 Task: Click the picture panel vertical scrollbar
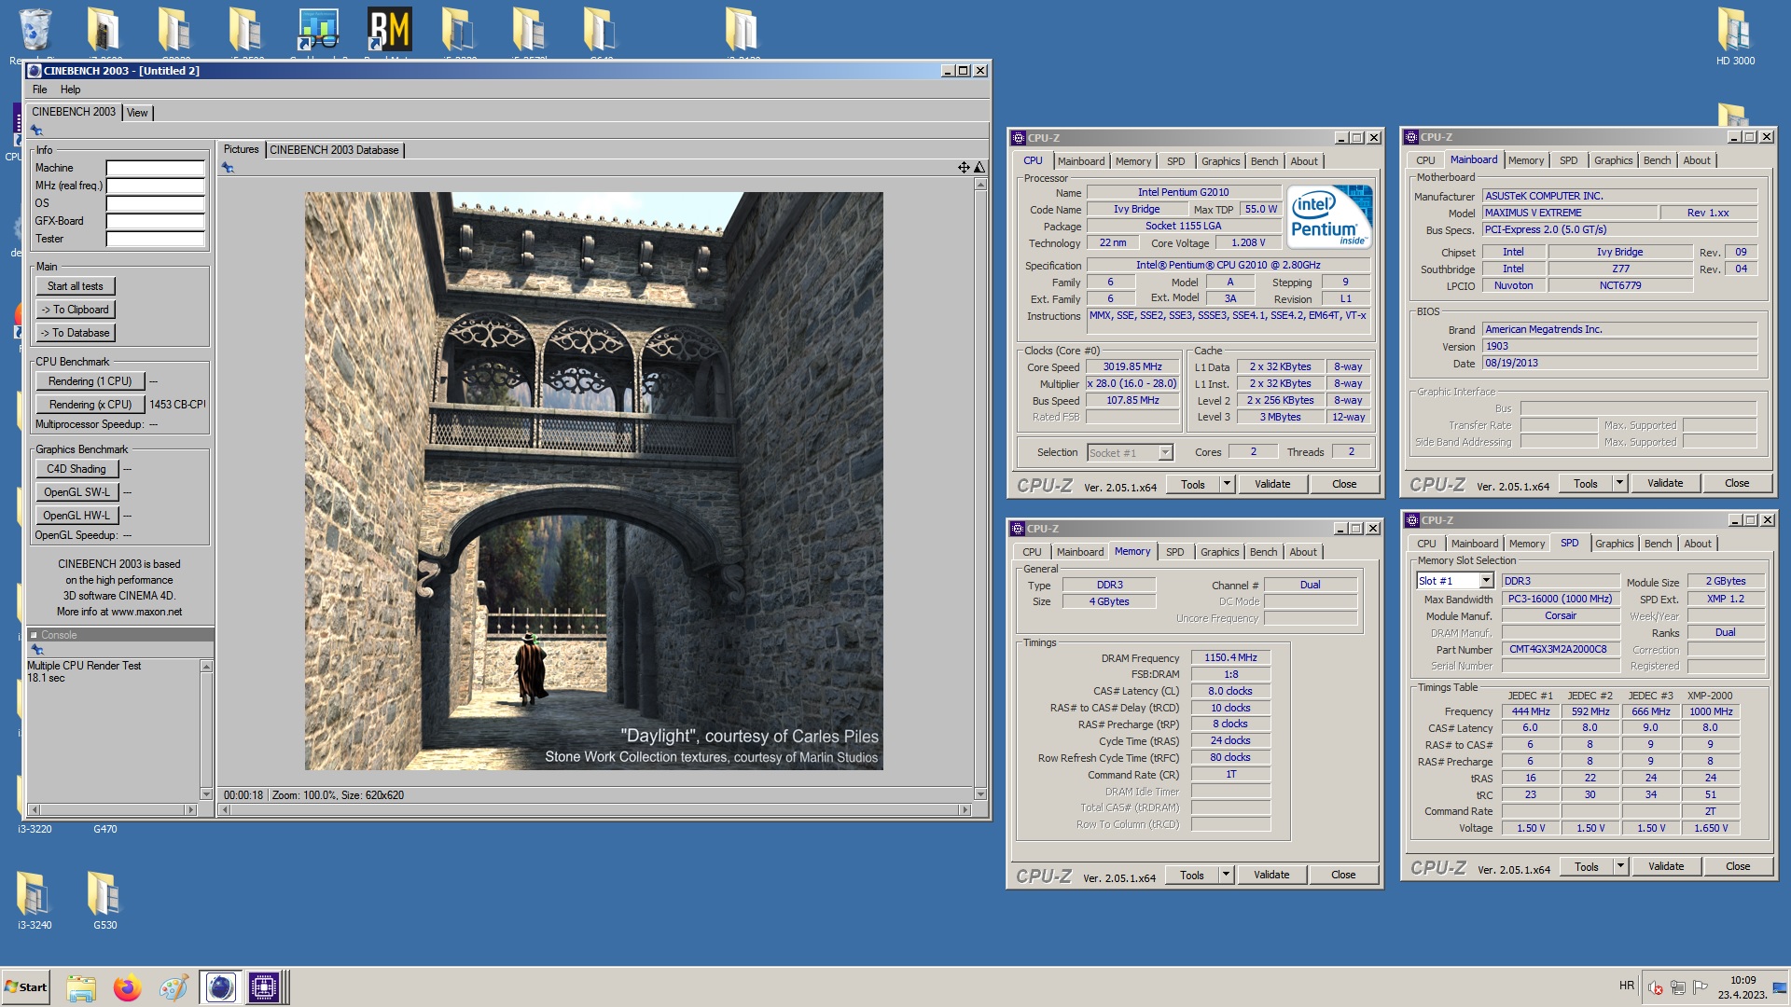click(x=980, y=490)
